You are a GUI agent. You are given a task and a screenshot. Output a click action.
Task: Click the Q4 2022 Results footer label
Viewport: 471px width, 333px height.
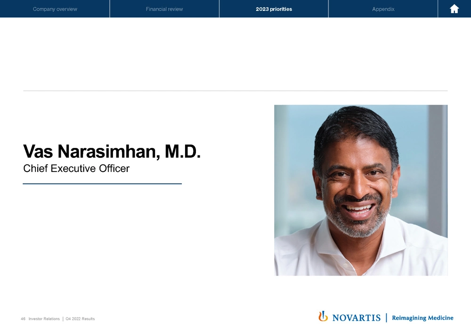tap(81, 319)
